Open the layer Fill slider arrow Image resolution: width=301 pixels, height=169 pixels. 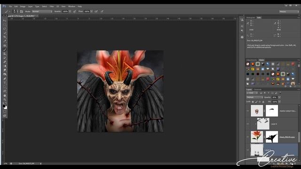point(279,102)
